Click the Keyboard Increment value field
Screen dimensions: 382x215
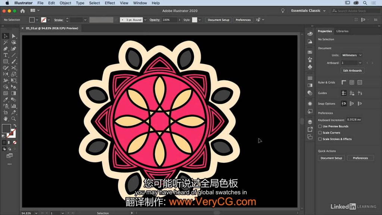point(354,120)
